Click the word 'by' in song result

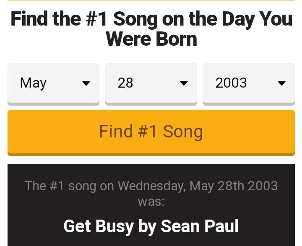[x=147, y=226]
